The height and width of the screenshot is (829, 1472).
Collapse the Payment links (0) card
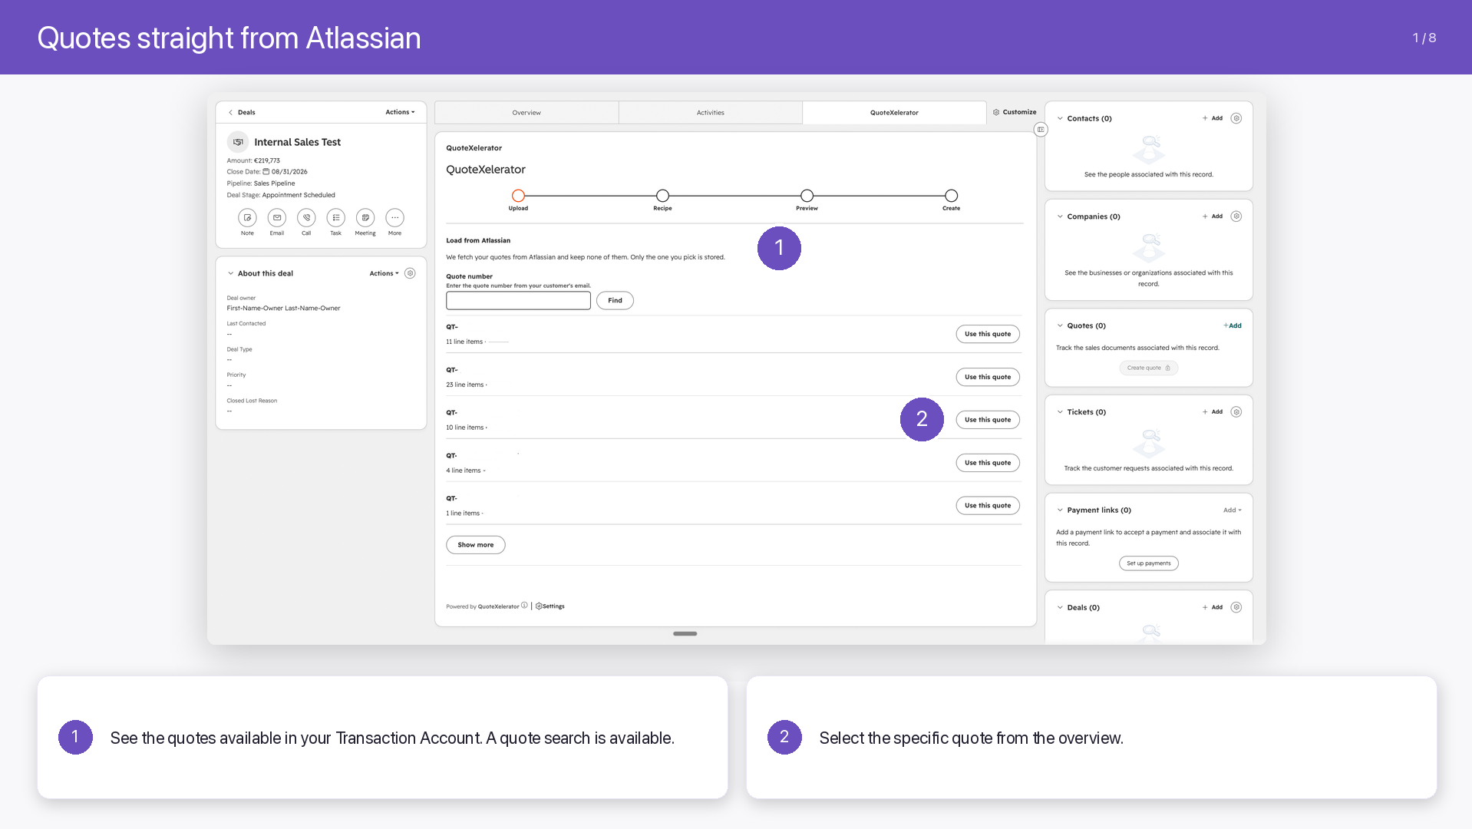pos(1060,510)
